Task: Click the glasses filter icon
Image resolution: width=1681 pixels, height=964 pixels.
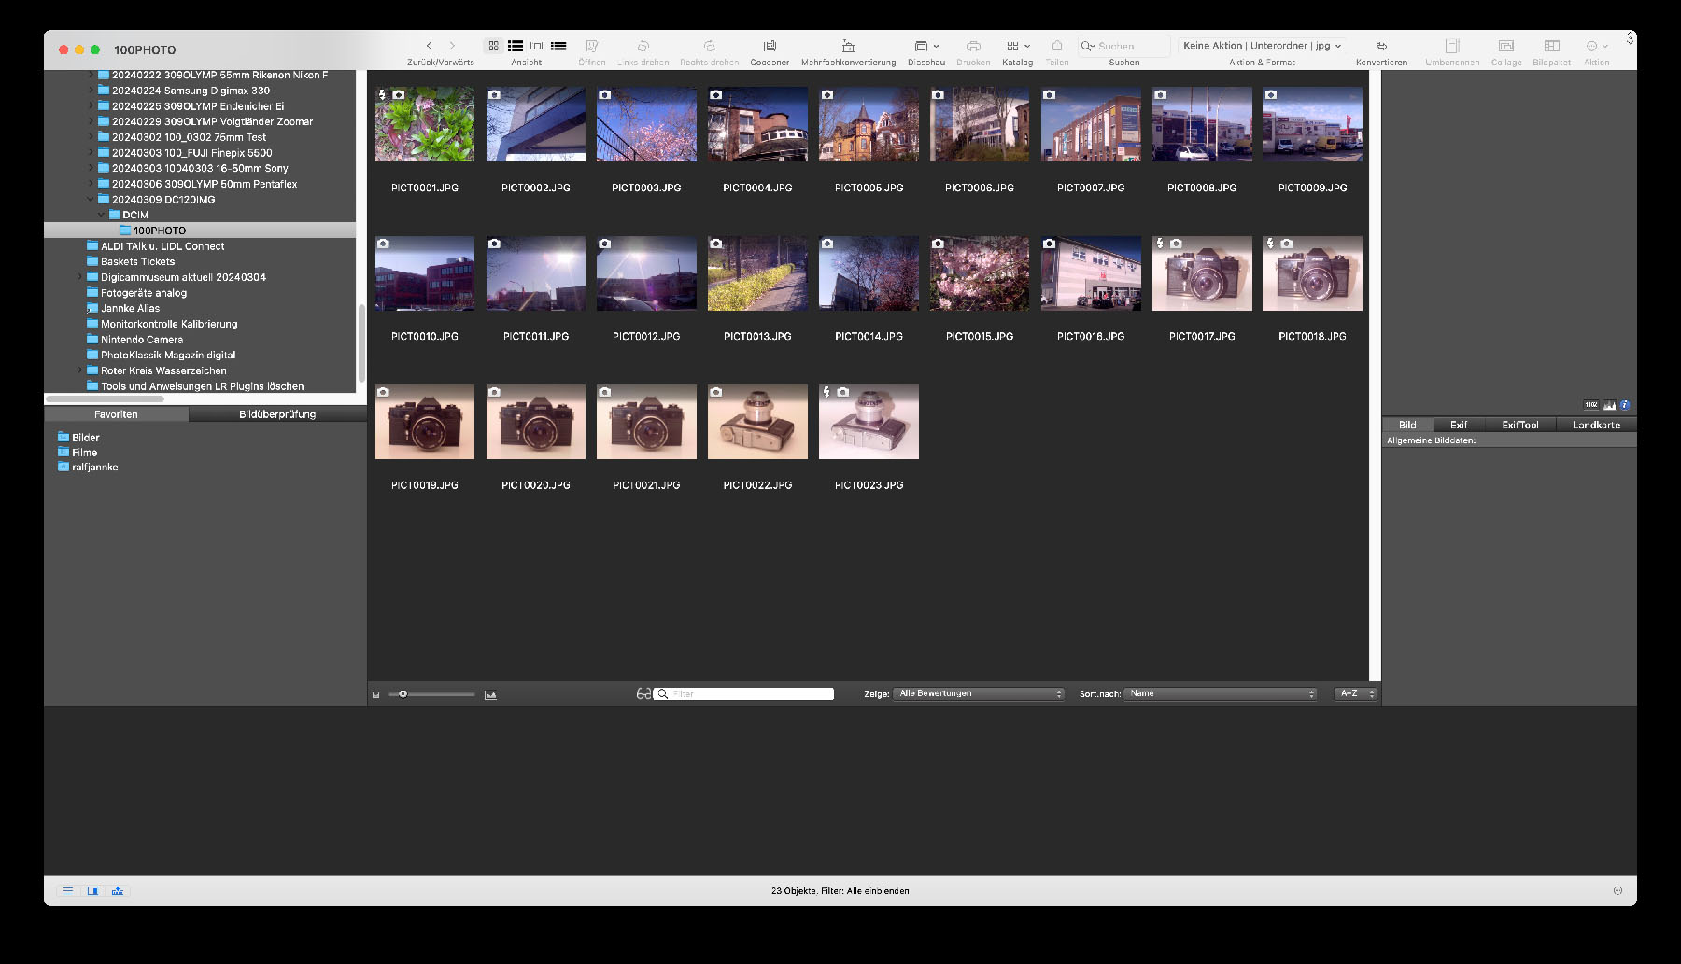Action: click(x=643, y=694)
